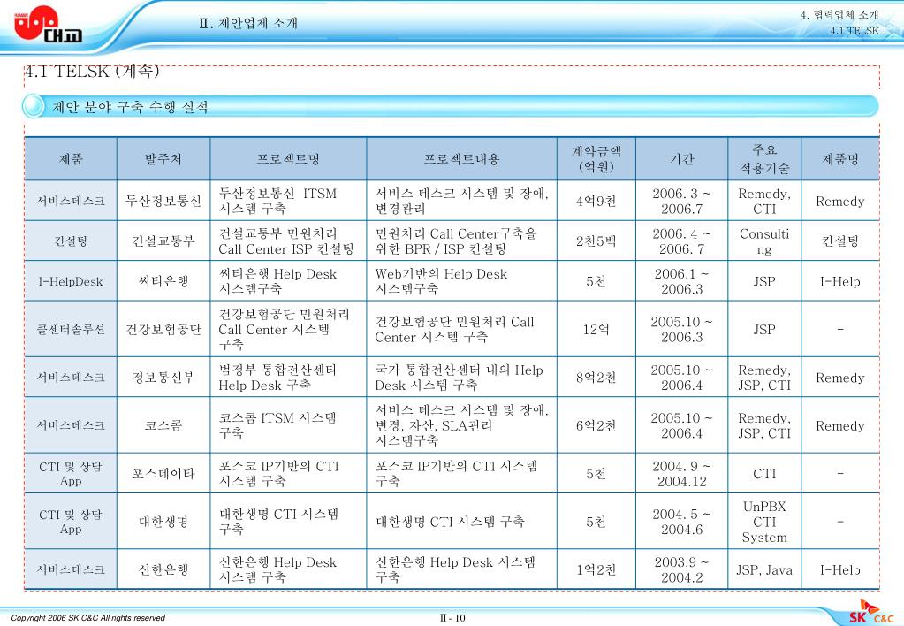The height and width of the screenshot is (626, 904).
Task: Select the '두산정보통신' client cell
Action: (163, 201)
